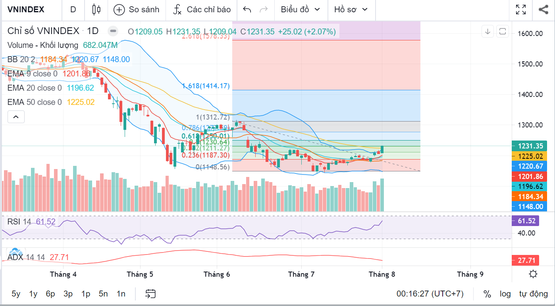This screenshot has height=306, width=555.
Task: Click the share chart icon
Action: tap(543, 10)
